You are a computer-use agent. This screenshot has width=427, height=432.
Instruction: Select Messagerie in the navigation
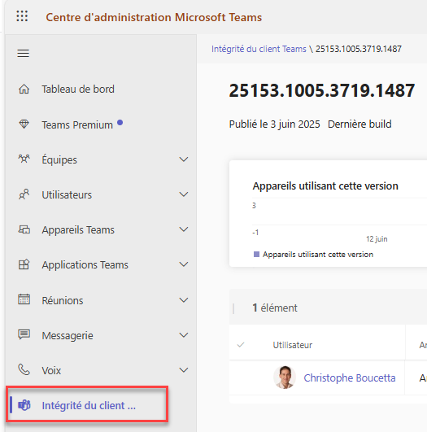(x=68, y=335)
